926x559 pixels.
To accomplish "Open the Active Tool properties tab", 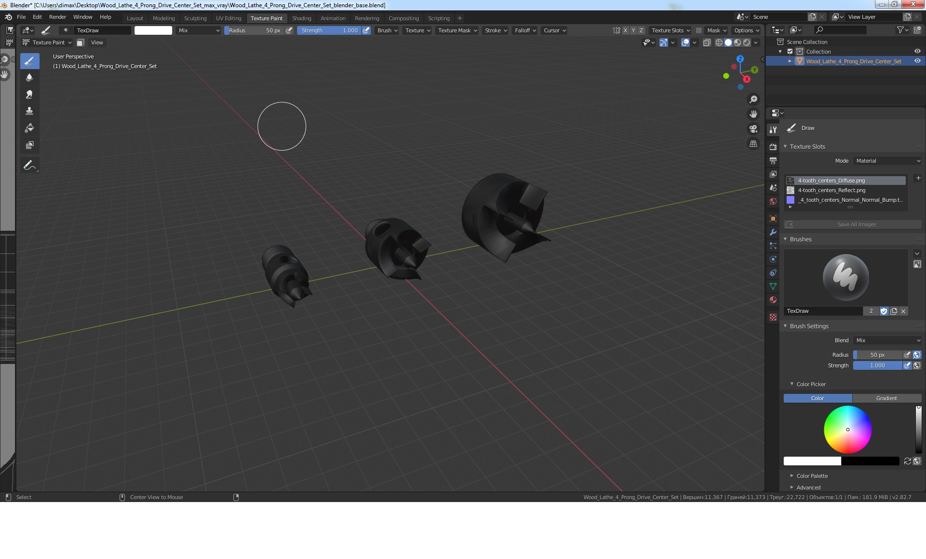I will tap(773, 130).
